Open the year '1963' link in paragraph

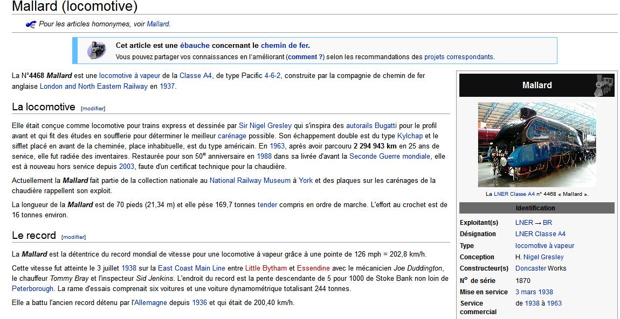(x=277, y=146)
